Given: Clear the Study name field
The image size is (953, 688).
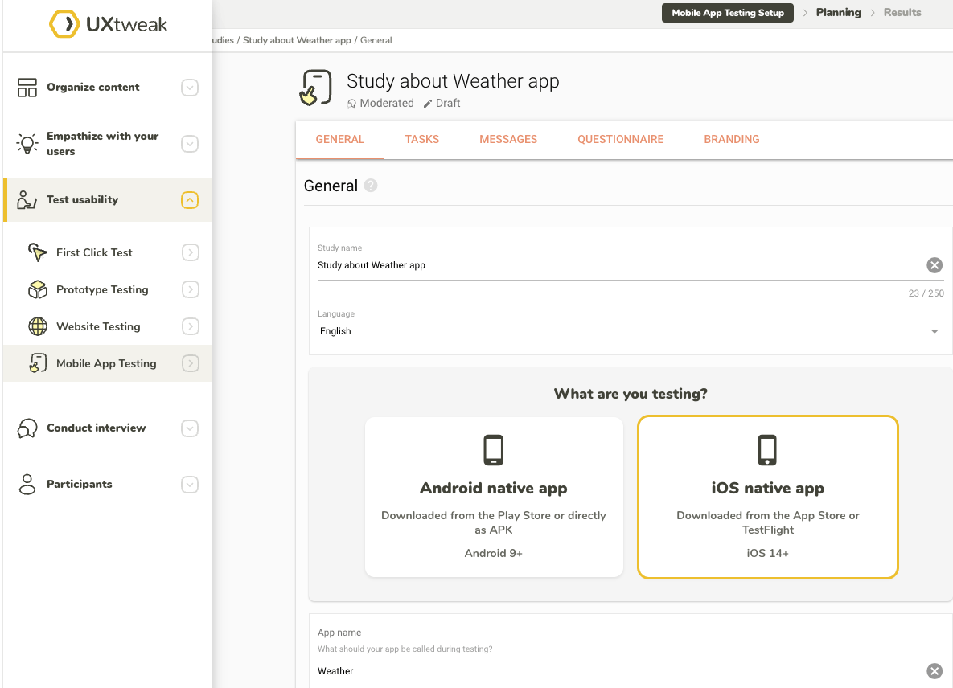Looking at the screenshot, I should (934, 265).
